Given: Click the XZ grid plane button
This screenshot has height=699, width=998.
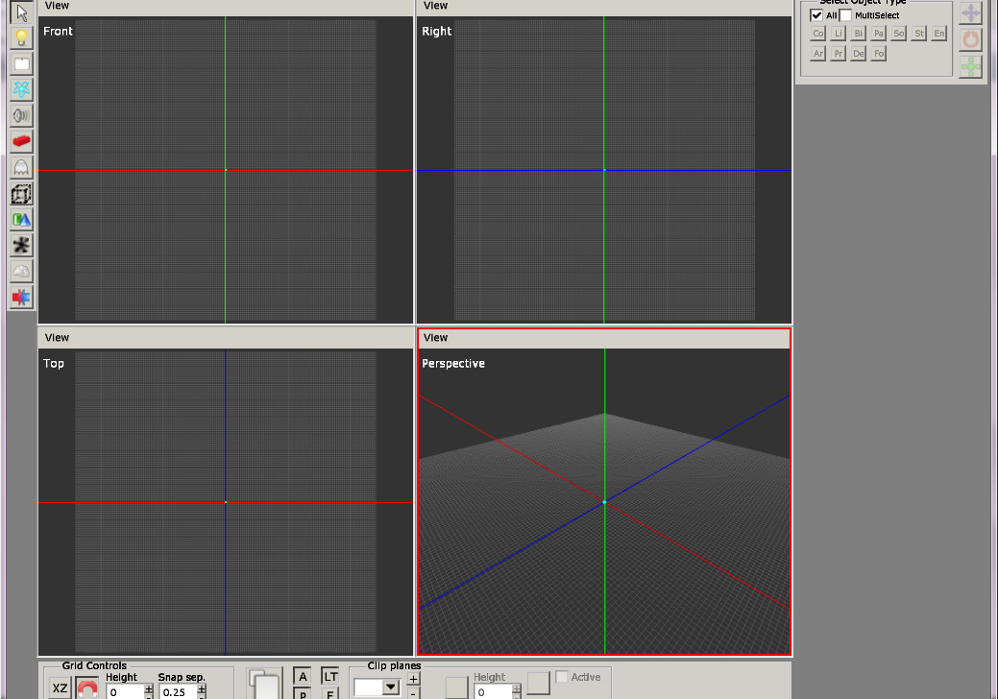Looking at the screenshot, I should (60, 688).
